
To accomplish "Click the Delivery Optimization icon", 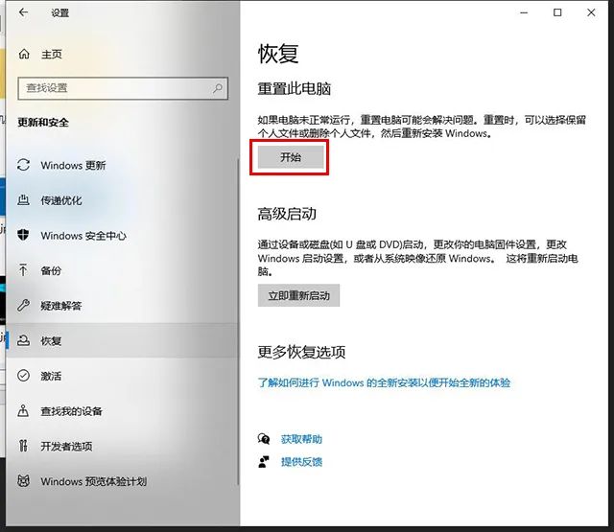I will point(25,200).
